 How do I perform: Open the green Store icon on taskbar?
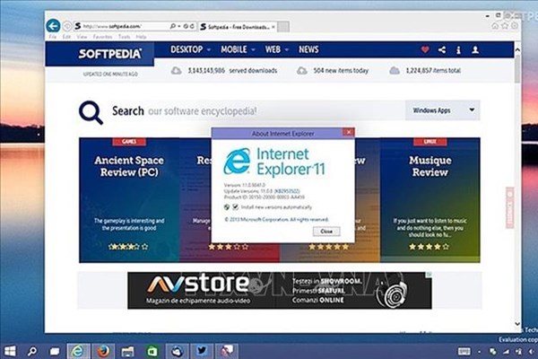(152, 351)
